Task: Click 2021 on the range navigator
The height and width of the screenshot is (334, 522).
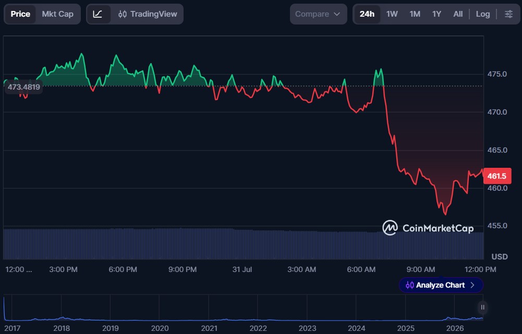Action: pyautogui.click(x=209, y=328)
